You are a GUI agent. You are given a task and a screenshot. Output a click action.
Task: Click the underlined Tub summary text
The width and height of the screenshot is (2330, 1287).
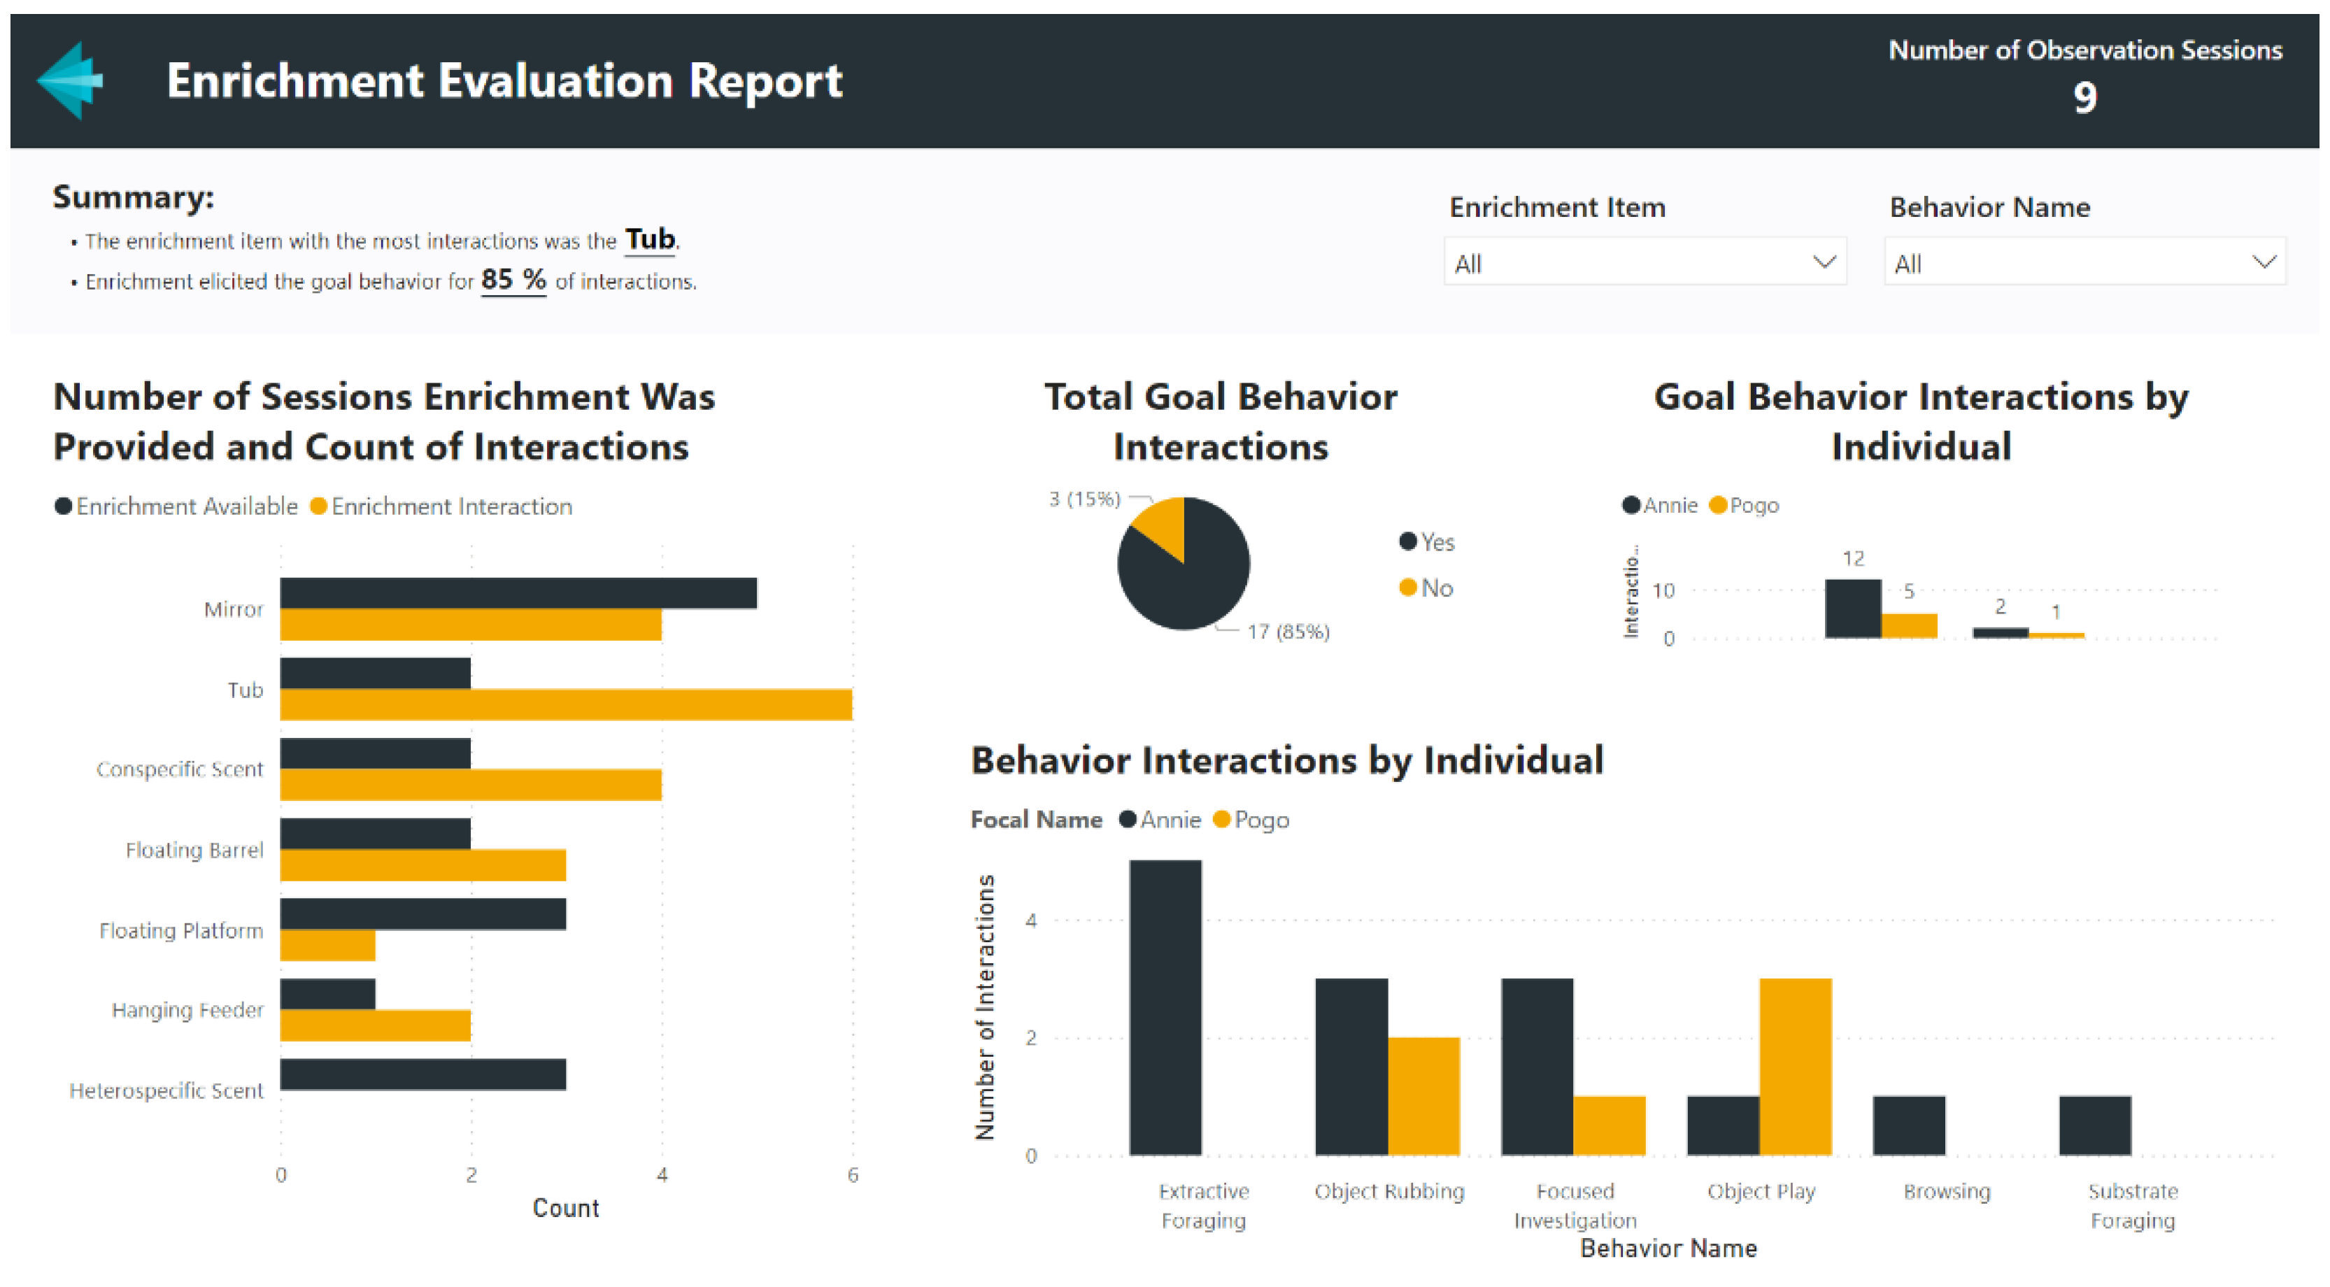649,240
